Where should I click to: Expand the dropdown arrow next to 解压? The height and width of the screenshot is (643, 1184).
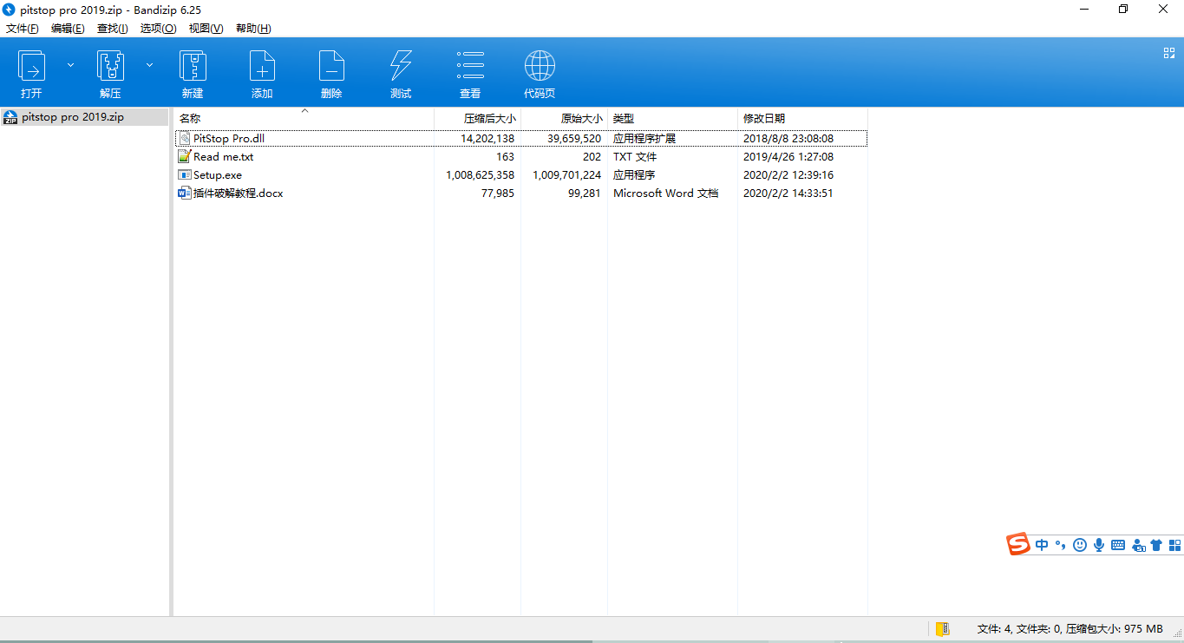tap(149, 65)
